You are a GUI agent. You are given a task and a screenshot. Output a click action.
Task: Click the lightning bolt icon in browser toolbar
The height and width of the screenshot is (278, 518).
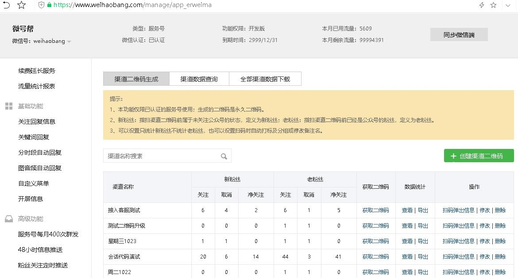[482, 5]
